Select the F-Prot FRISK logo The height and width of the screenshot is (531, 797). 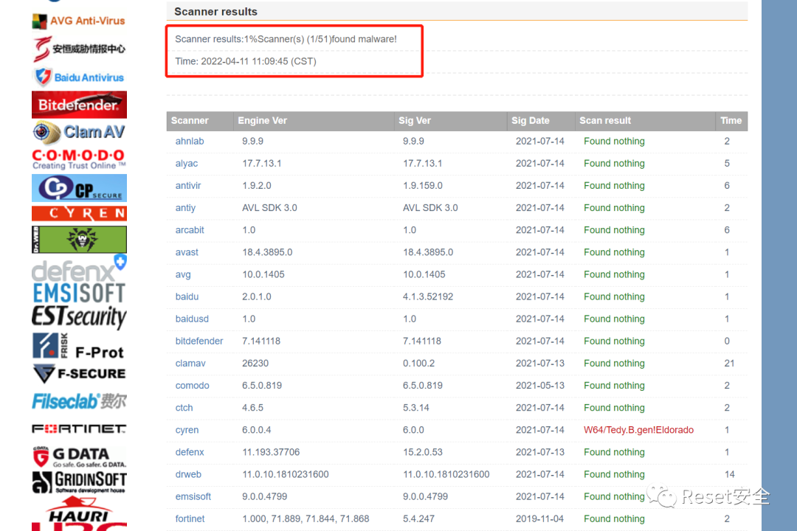click(78, 347)
